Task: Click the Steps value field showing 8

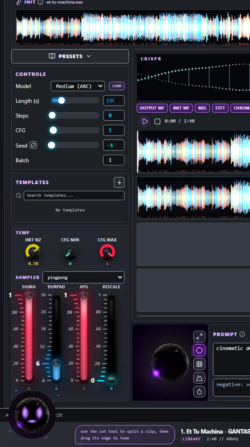Action: coord(113,115)
